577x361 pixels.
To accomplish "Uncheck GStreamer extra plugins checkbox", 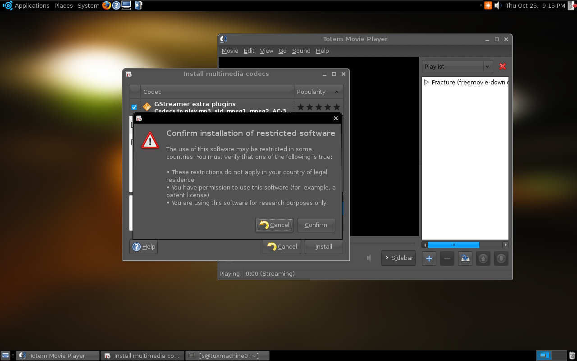I will pyautogui.click(x=134, y=107).
